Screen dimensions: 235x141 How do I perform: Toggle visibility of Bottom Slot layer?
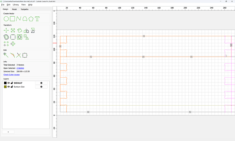[9, 87]
